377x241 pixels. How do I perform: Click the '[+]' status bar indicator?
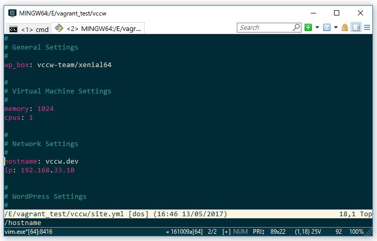[227, 232]
